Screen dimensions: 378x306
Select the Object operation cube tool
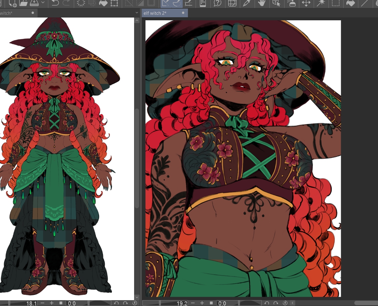coord(276,3)
